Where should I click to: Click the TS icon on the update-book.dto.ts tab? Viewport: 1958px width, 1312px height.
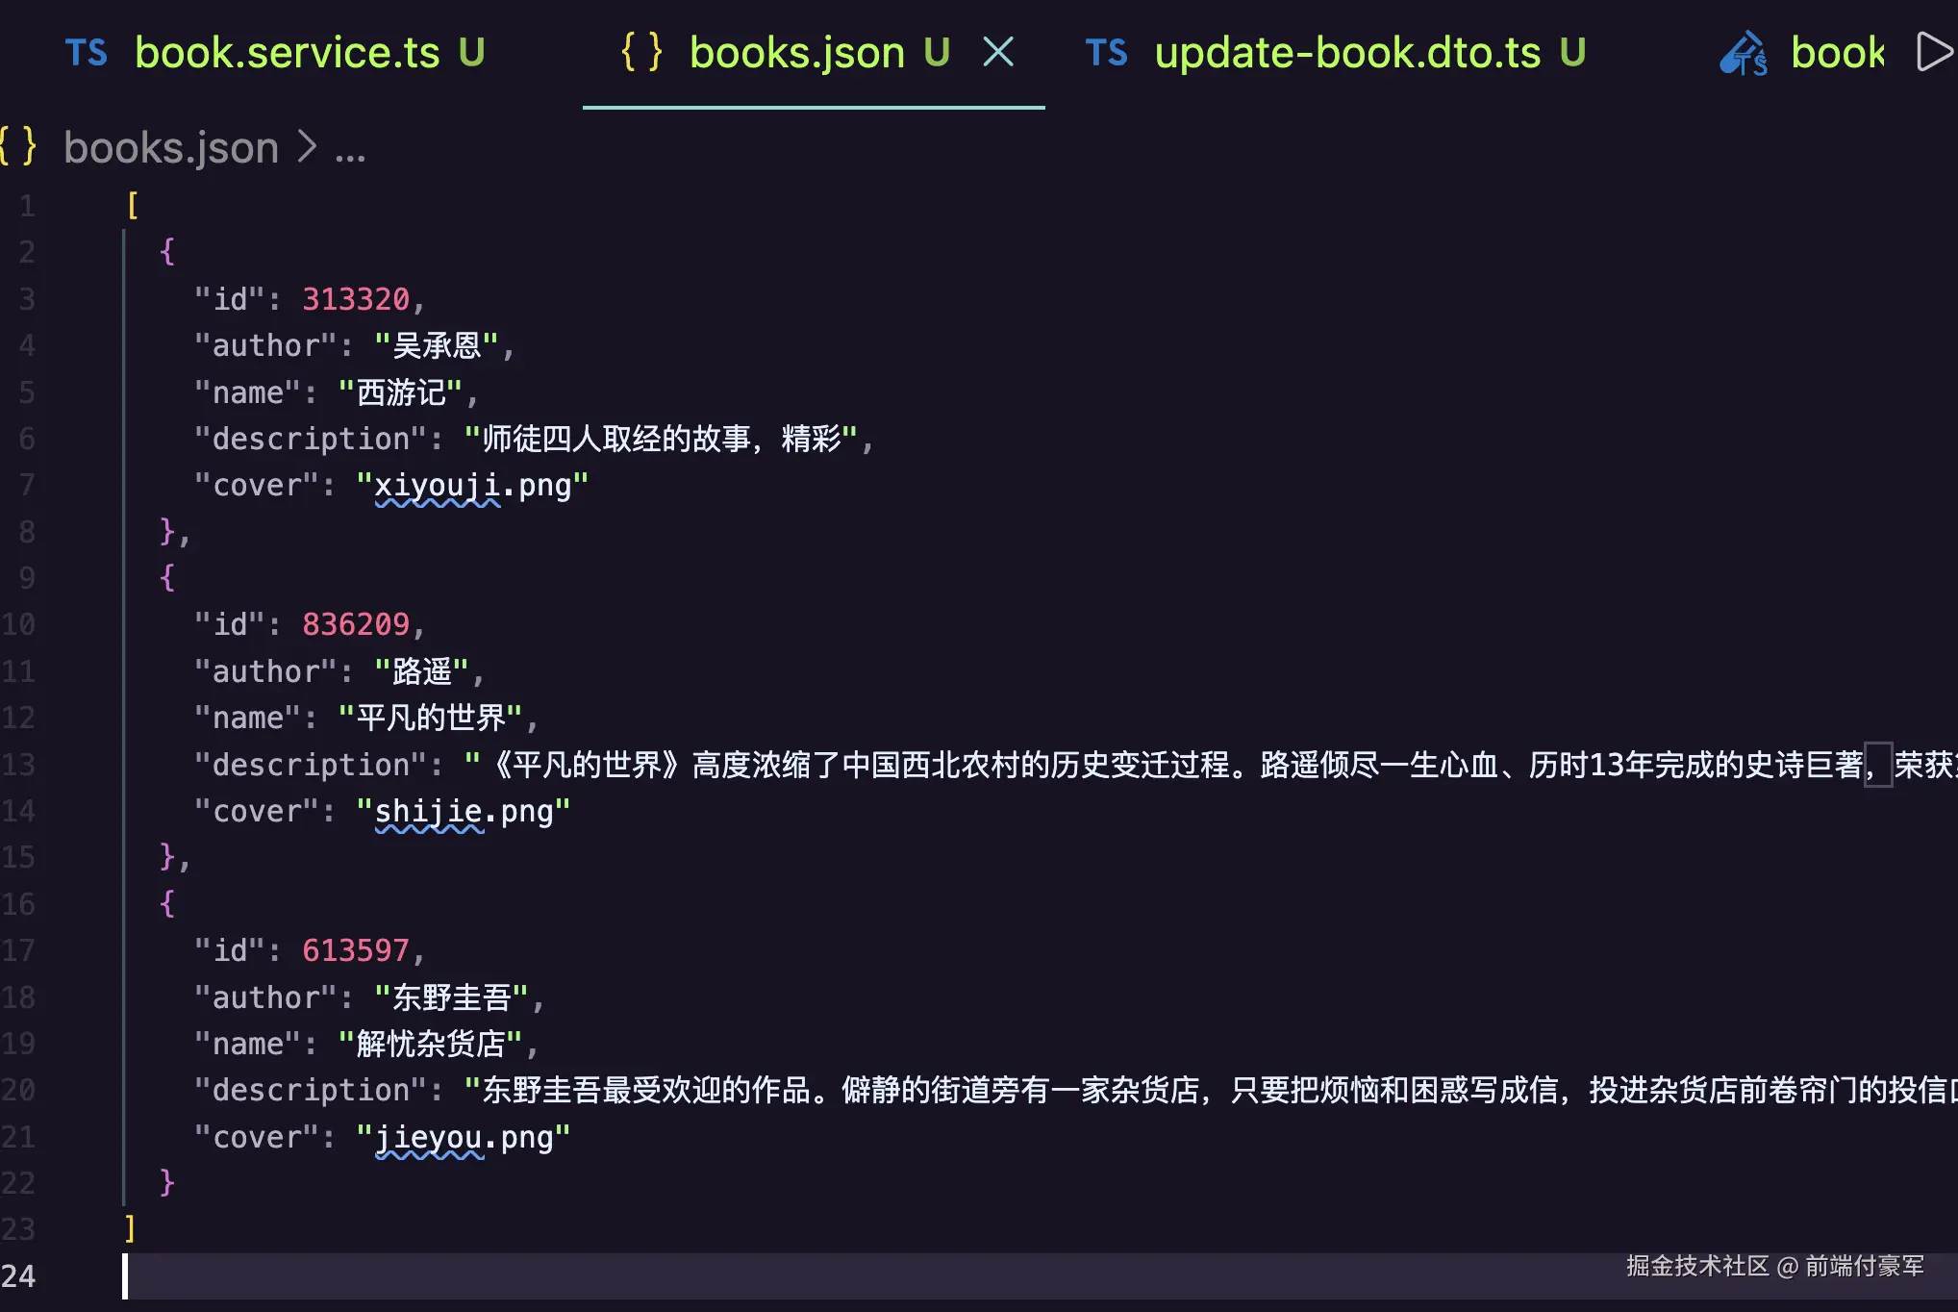pos(1106,53)
